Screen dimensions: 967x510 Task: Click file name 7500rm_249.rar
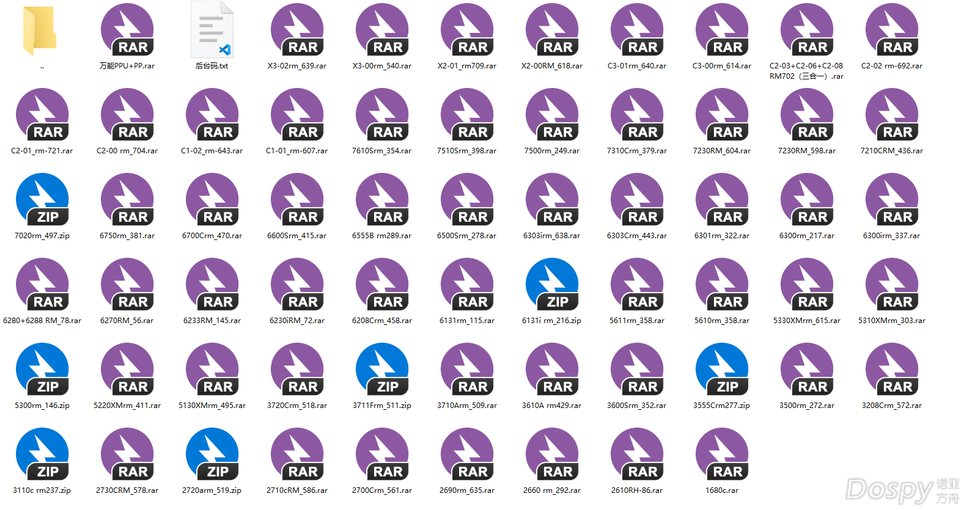click(552, 151)
